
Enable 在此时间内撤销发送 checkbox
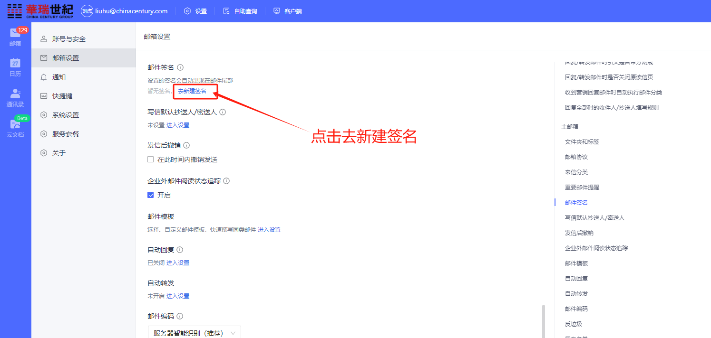click(151, 160)
